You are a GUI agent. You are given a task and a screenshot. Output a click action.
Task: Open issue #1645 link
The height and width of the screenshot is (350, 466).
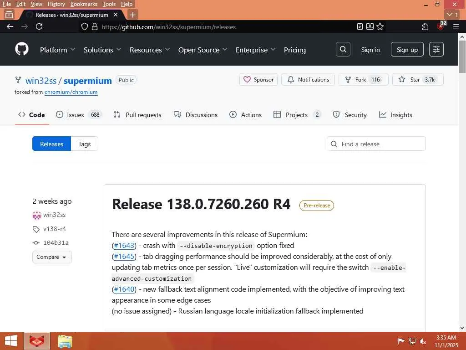click(x=124, y=257)
